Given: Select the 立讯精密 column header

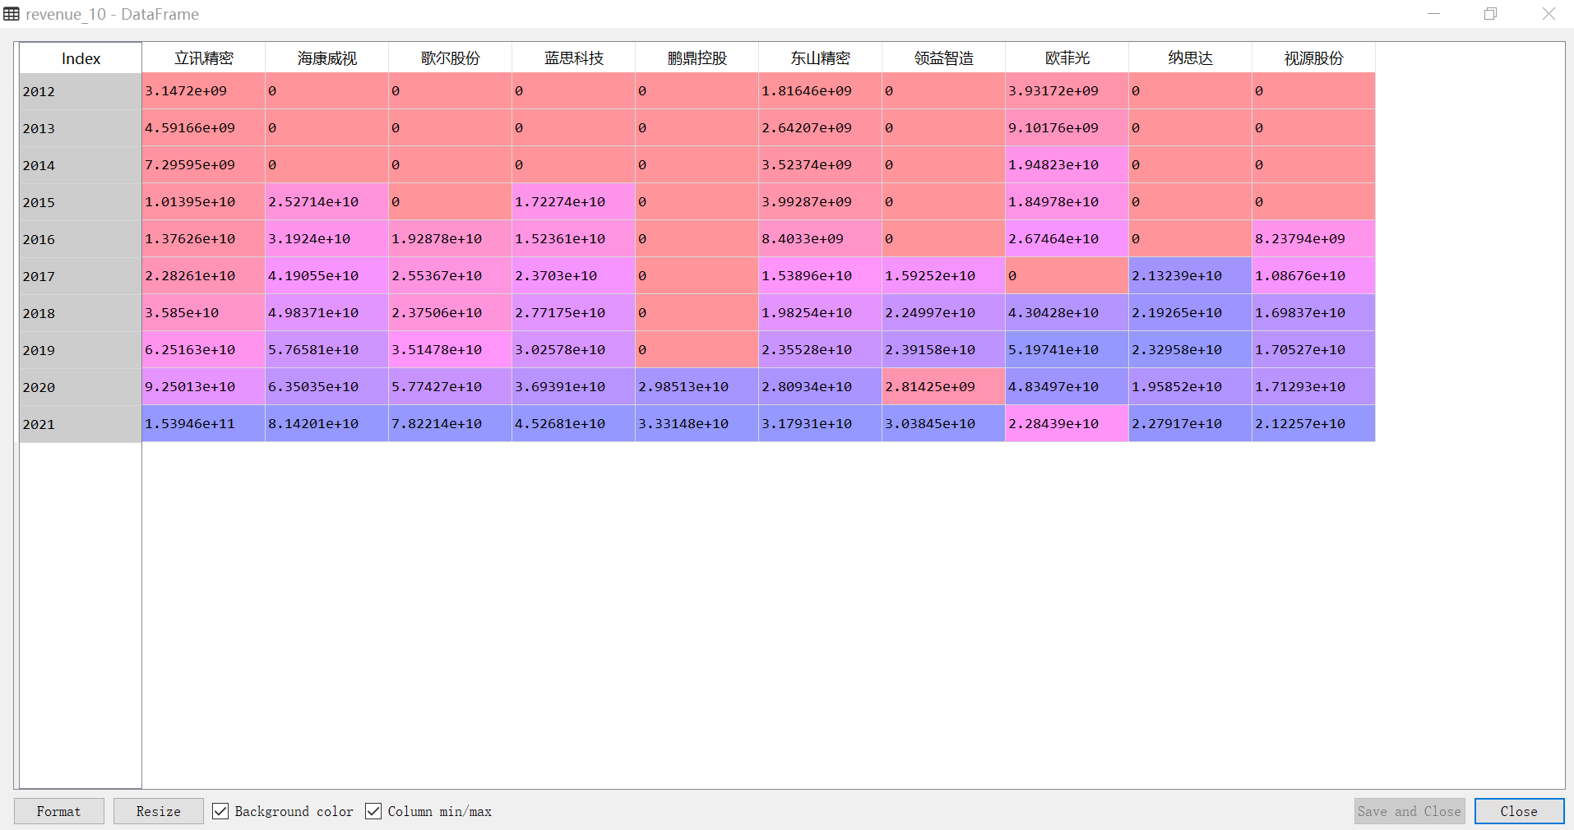Looking at the screenshot, I should pos(204,58).
